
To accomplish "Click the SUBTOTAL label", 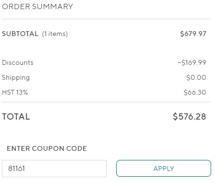I will click(20, 34).
